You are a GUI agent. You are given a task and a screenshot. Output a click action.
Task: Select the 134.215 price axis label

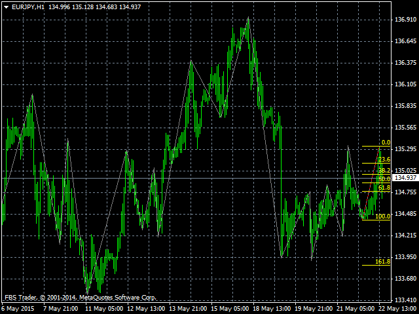pyautogui.click(x=405, y=235)
